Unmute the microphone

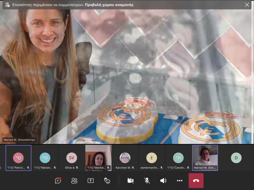tap(147, 180)
